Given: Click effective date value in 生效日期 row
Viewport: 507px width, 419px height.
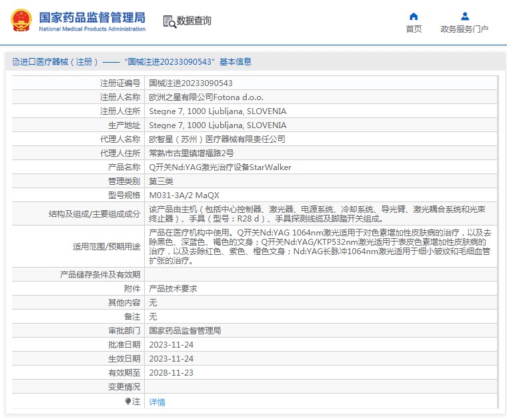Looking at the screenshot, I should (171, 358).
